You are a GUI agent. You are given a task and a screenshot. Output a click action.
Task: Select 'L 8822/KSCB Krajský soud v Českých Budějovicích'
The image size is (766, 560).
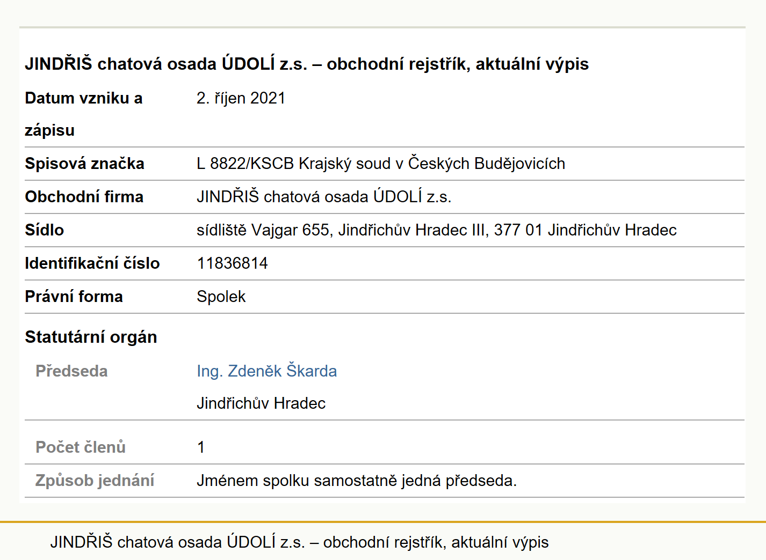(x=381, y=164)
